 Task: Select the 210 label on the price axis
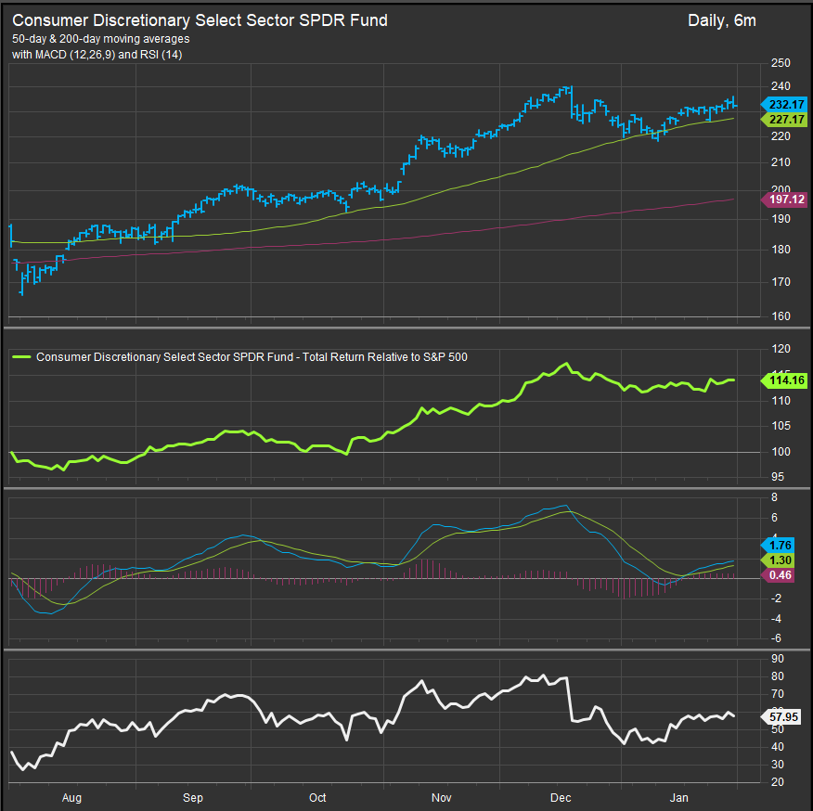pos(781,162)
